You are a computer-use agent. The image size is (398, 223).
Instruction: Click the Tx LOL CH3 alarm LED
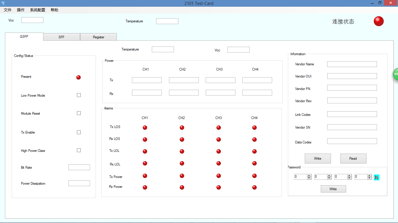click(x=219, y=151)
